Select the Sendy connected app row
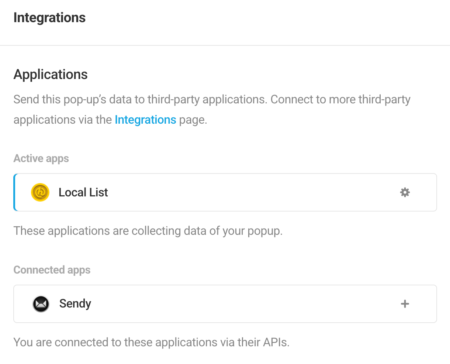The image size is (450, 364). 225,304
